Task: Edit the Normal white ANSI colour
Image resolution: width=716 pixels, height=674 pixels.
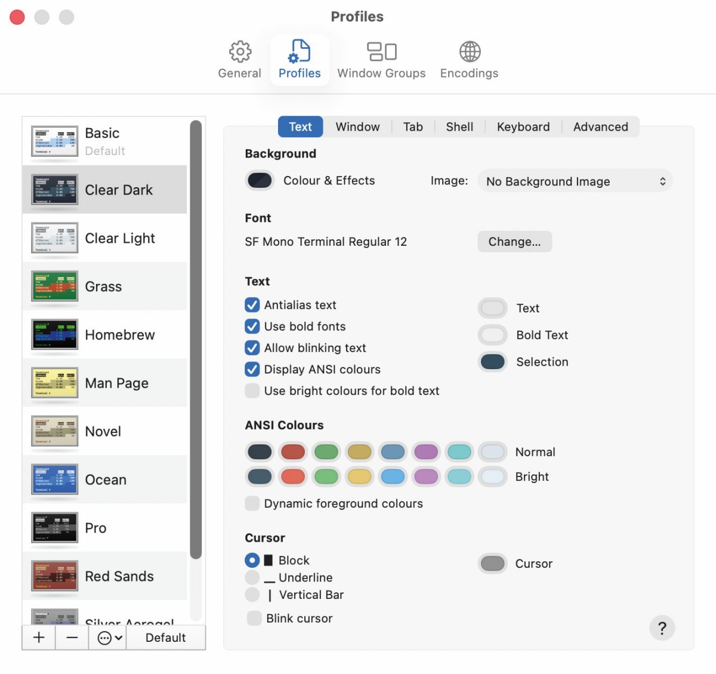Action: pos(493,452)
